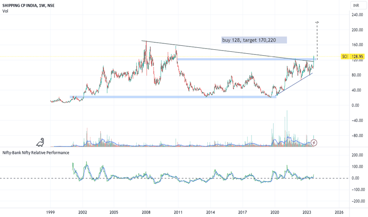Click the 2023 time axis label

point(307,212)
